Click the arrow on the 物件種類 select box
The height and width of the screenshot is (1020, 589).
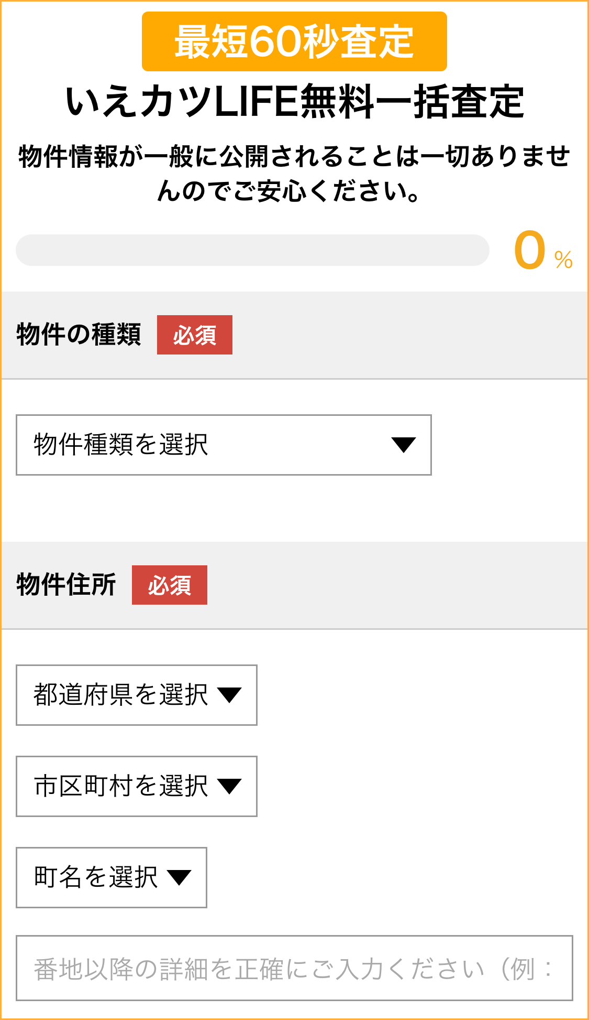click(403, 445)
